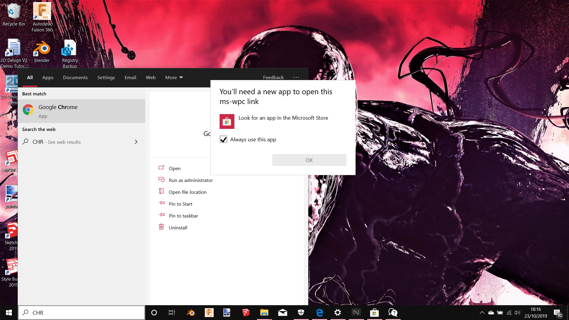Screen dimensions: 569x320
Task: Switch to the Settings search tab
Action: click(x=106, y=78)
